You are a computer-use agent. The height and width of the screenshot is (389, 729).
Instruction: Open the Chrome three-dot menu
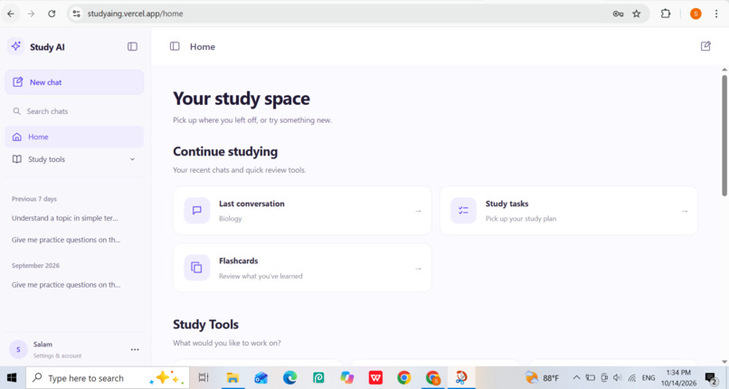pyautogui.click(x=716, y=14)
